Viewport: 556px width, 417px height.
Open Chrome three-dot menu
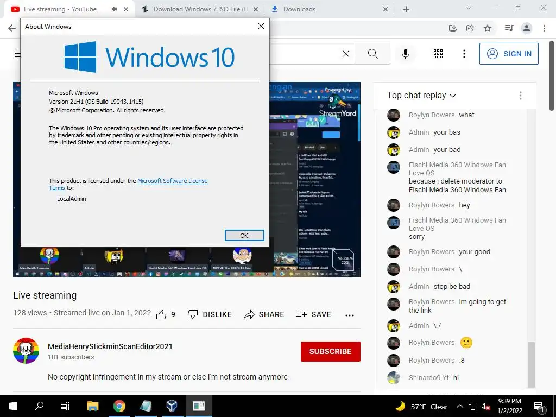[544, 28]
